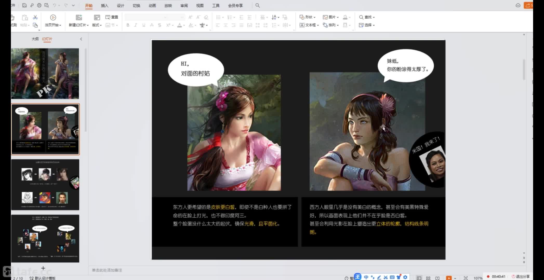Toggle Bold formatting
Viewport: 544px width, 280px height.
pos(128,25)
